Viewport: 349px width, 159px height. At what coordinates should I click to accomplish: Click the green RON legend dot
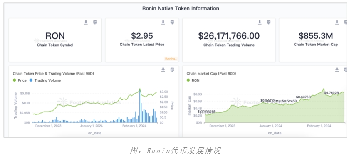[188, 80]
